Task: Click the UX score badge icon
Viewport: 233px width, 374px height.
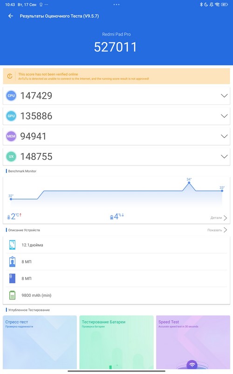Action: (x=11, y=157)
